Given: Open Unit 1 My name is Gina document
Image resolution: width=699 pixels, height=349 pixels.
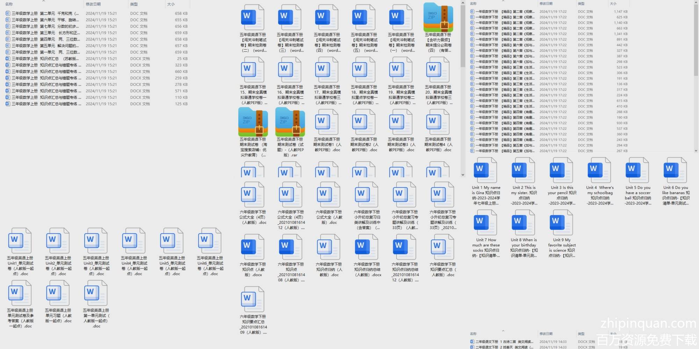Looking at the screenshot, I should pos(485,170).
